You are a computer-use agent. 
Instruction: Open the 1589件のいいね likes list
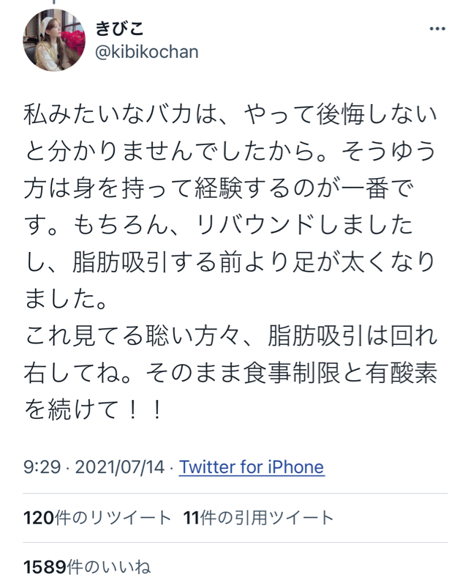point(87,567)
